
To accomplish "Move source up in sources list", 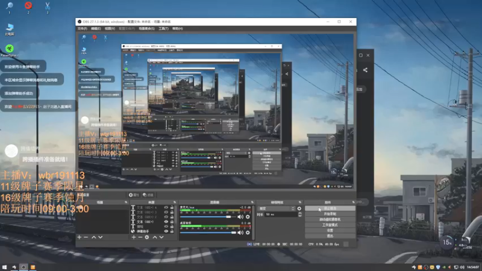I will point(155,237).
